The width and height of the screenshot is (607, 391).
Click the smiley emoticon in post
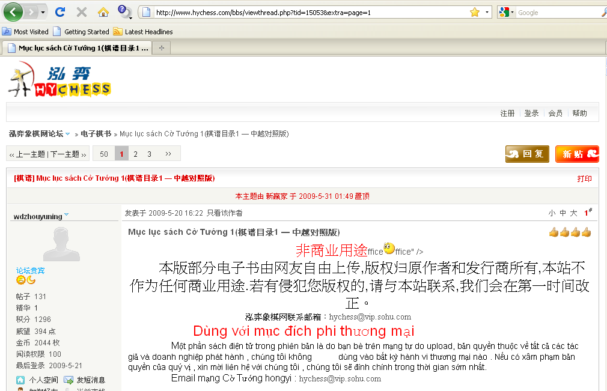click(389, 248)
